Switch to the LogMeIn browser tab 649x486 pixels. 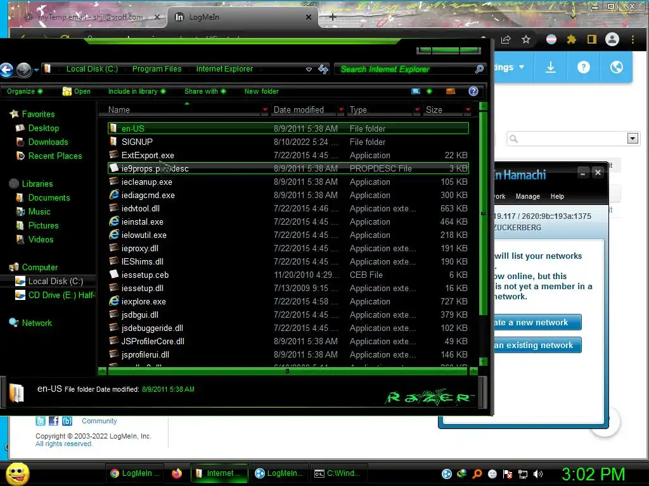click(243, 17)
